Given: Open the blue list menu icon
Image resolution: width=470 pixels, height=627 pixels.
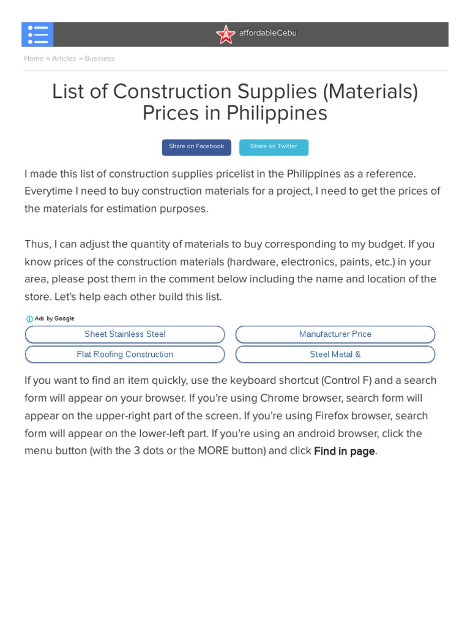Looking at the screenshot, I should 37,34.
